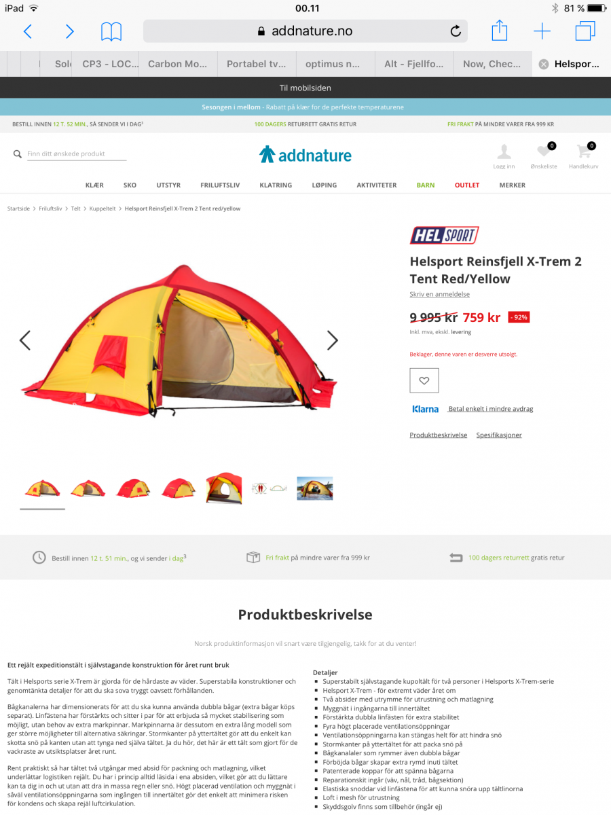The image size is (611, 815).
Task: Close the current Helsport tab
Action: click(x=543, y=64)
